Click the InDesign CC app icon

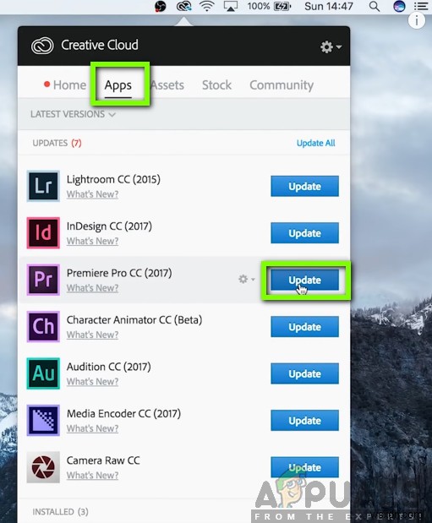[x=43, y=233]
